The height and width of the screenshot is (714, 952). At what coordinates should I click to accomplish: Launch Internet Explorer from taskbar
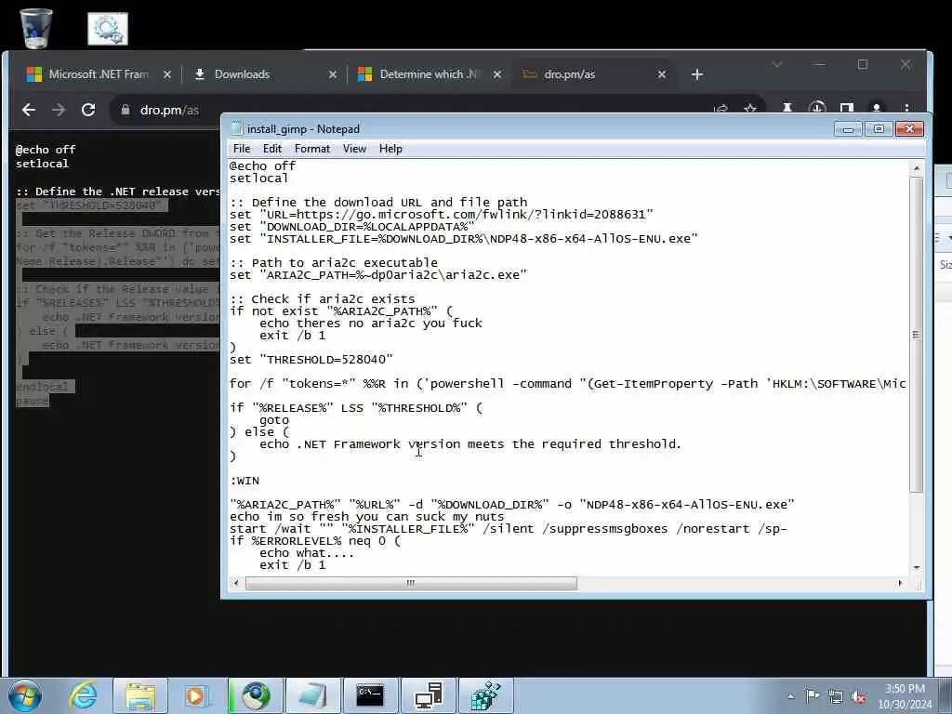83,695
